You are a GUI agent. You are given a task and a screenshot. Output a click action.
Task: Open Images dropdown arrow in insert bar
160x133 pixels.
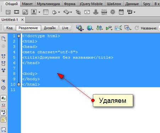[x=39, y=12]
